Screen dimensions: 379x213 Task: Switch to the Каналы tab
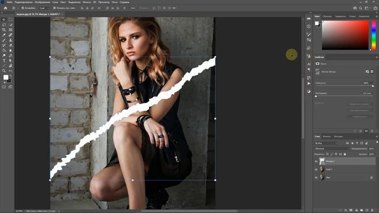pyautogui.click(x=327, y=137)
